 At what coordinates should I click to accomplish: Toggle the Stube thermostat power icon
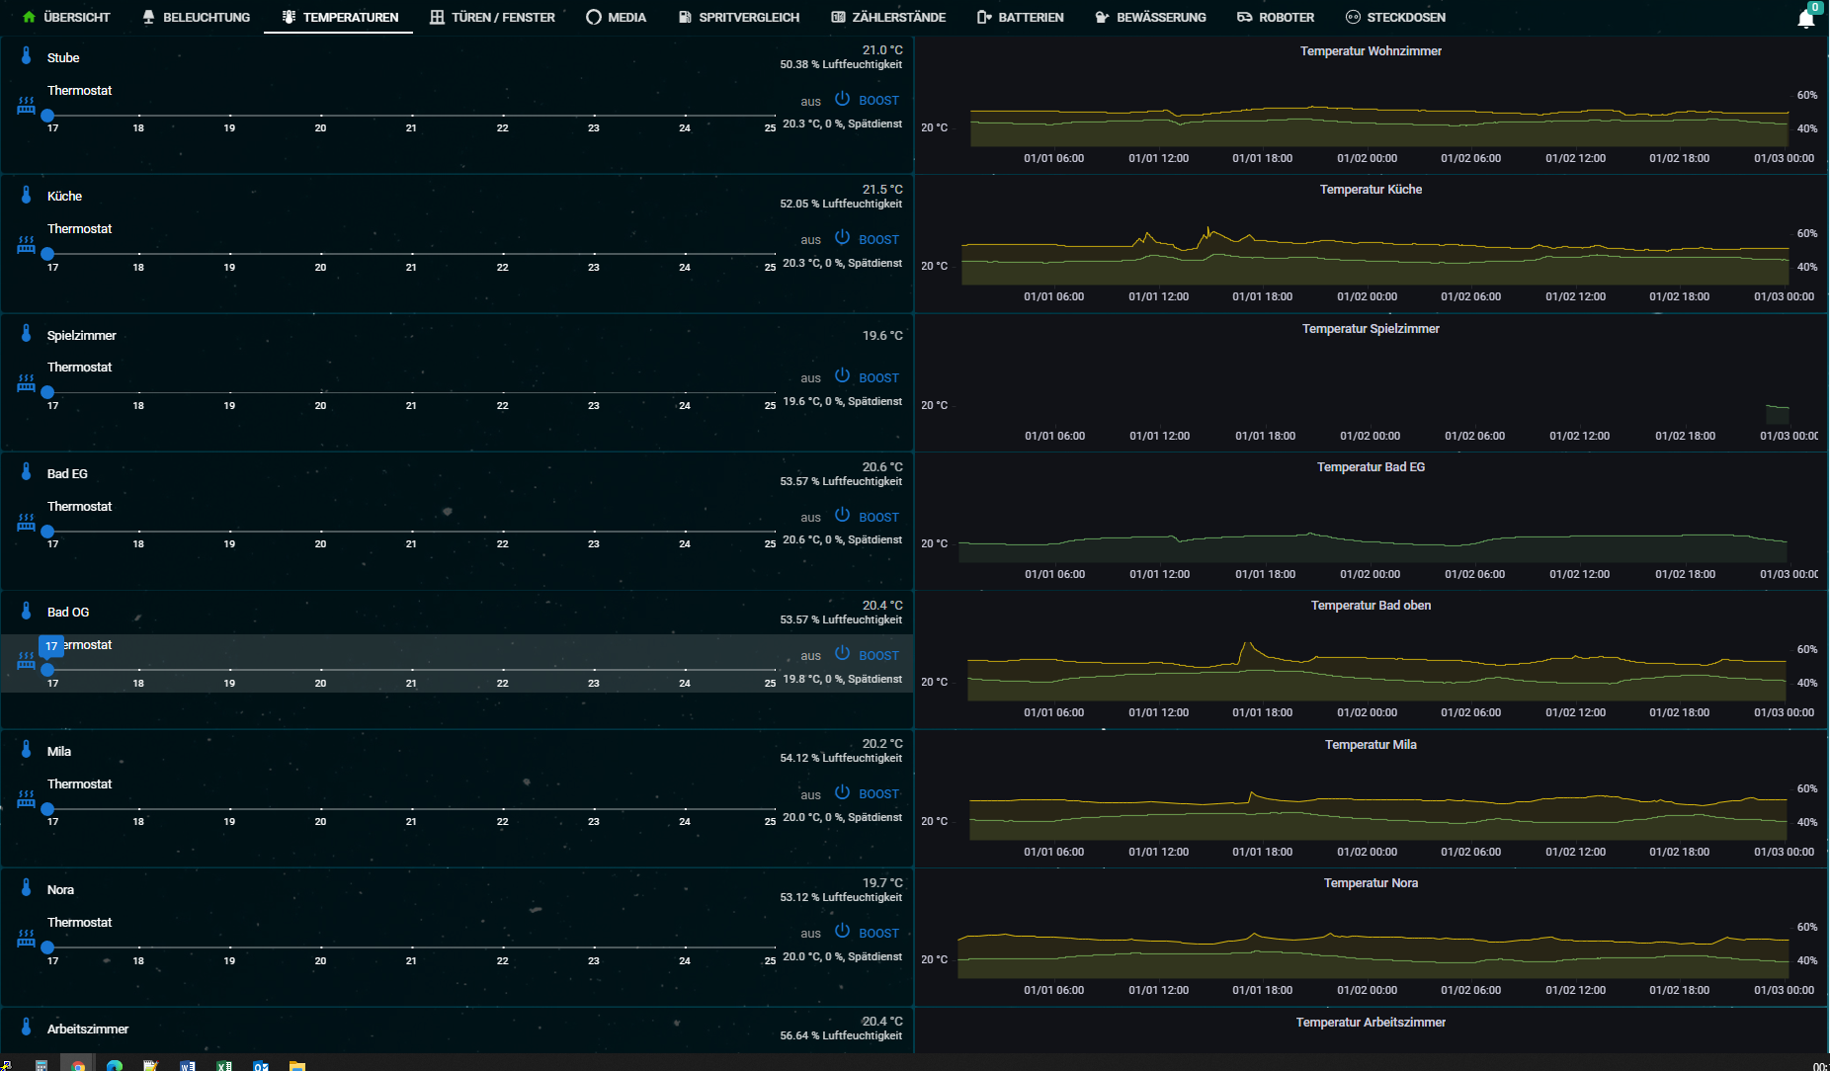click(842, 99)
